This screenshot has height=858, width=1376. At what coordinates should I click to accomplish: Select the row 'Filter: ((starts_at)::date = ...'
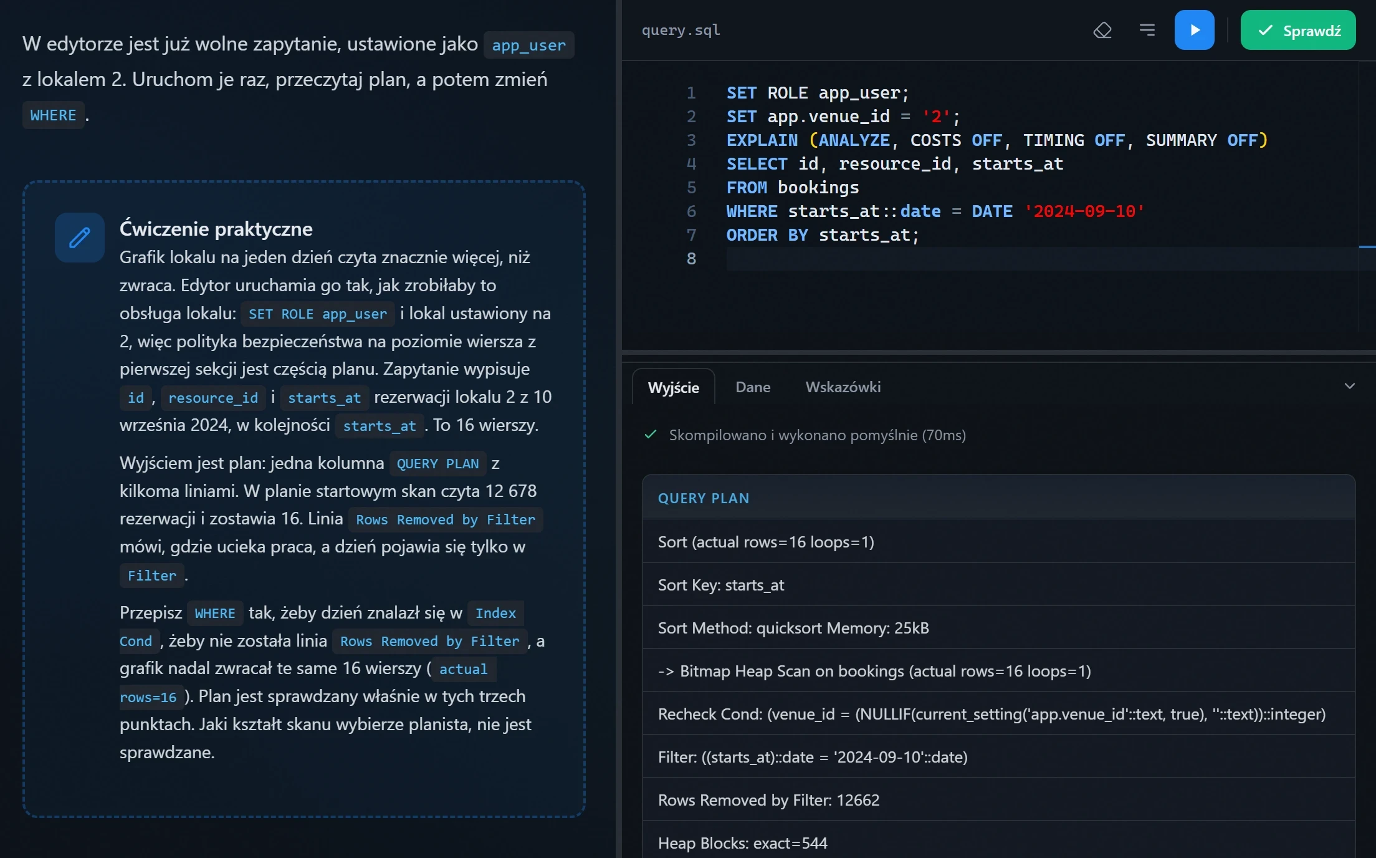click(x=998, y=757)
